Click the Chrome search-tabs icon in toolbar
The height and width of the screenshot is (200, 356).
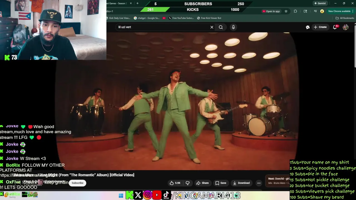[305, 11]
